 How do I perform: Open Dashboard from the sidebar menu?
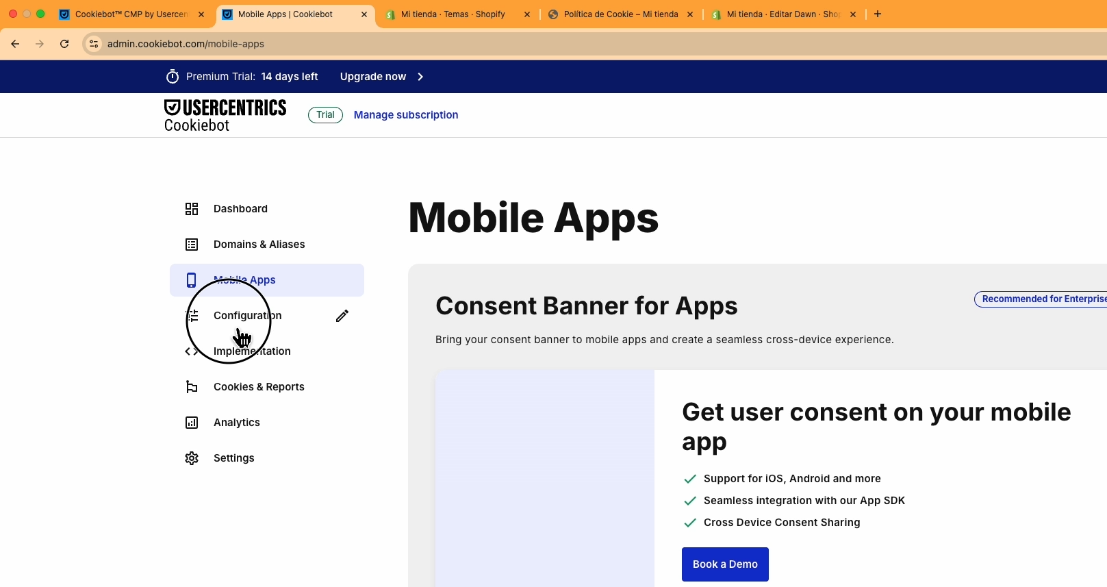click(x=267, y=209)
